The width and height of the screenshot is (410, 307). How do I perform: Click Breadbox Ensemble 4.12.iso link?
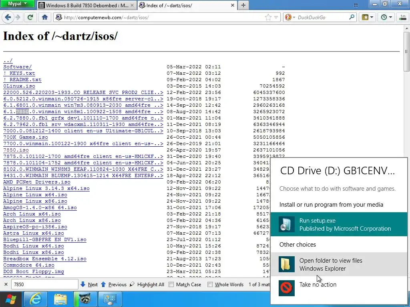[45, 259]
